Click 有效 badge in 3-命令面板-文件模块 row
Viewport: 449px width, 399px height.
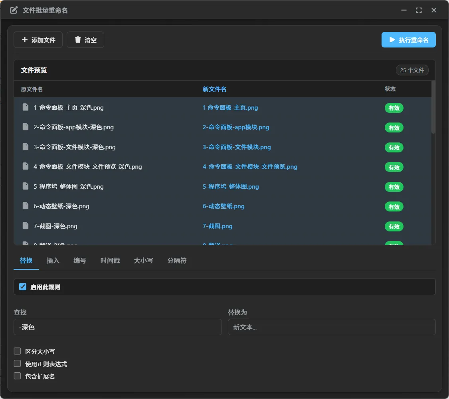click(394, 147)
